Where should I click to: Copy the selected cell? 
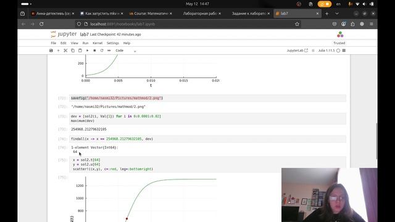(73, 51)
